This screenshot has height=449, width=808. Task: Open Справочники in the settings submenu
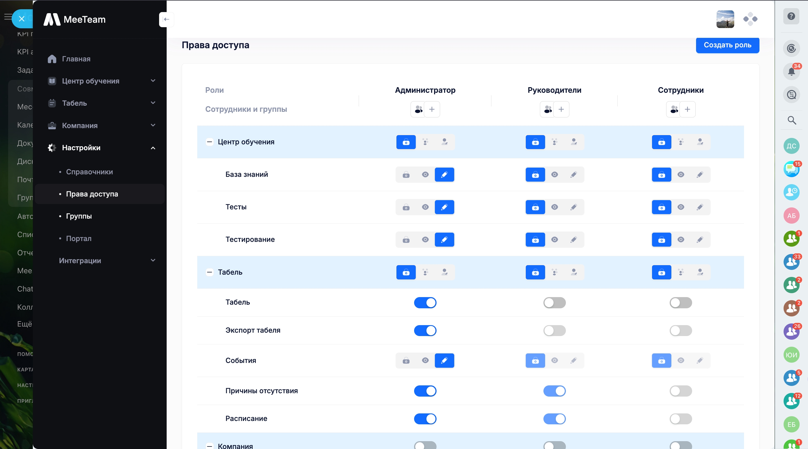pyautogui.click(x=89, y=172)
